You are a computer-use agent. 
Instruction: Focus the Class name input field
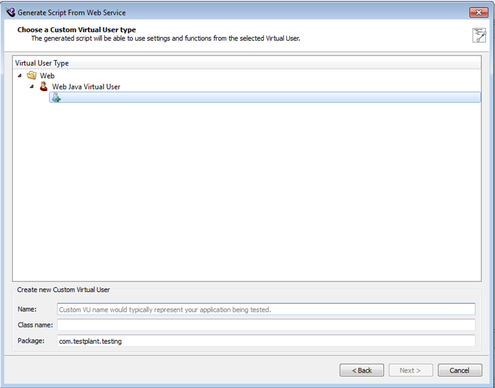[x=266, y=325]
